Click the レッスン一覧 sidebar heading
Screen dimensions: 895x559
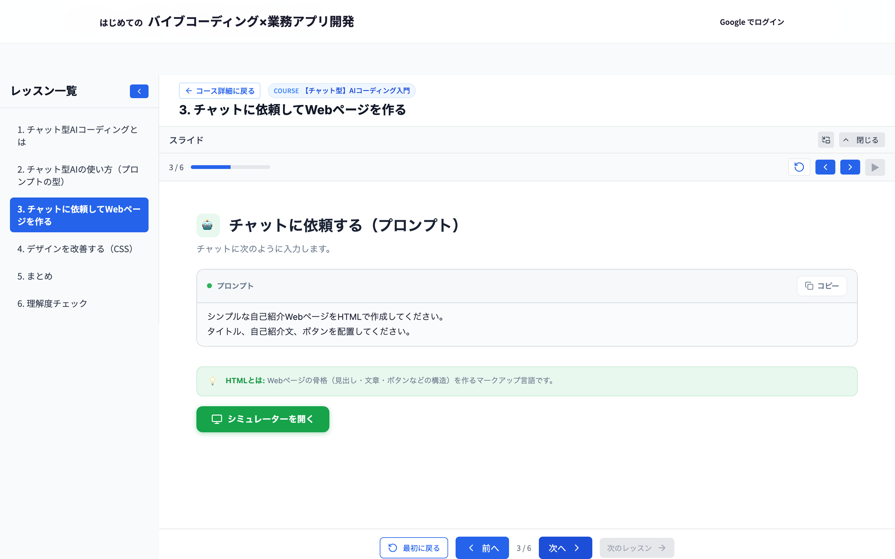coord(44,91)
